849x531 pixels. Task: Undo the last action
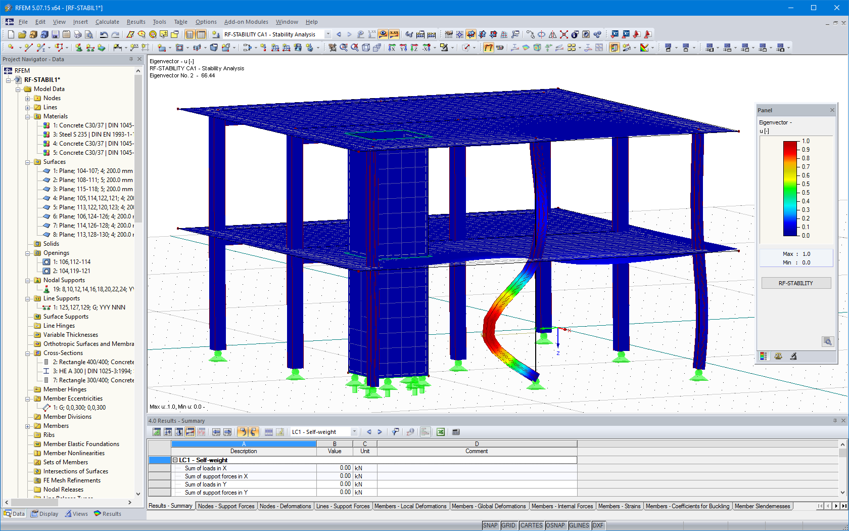pyautogui.click(x=104, y=34)
